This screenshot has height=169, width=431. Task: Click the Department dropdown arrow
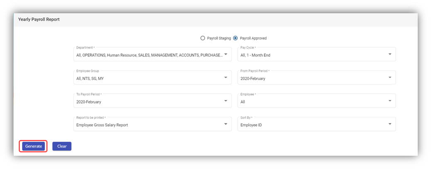pos(226,54)
